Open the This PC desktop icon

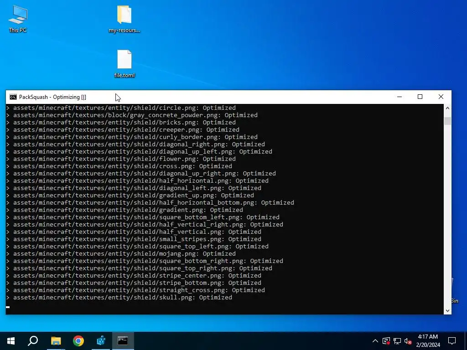18,19
